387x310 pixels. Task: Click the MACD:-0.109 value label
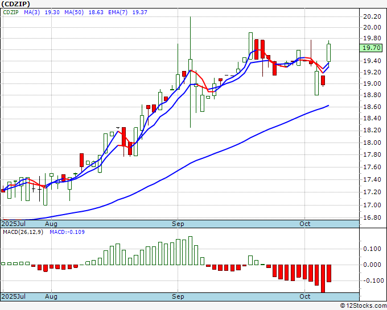coord(67,232)
